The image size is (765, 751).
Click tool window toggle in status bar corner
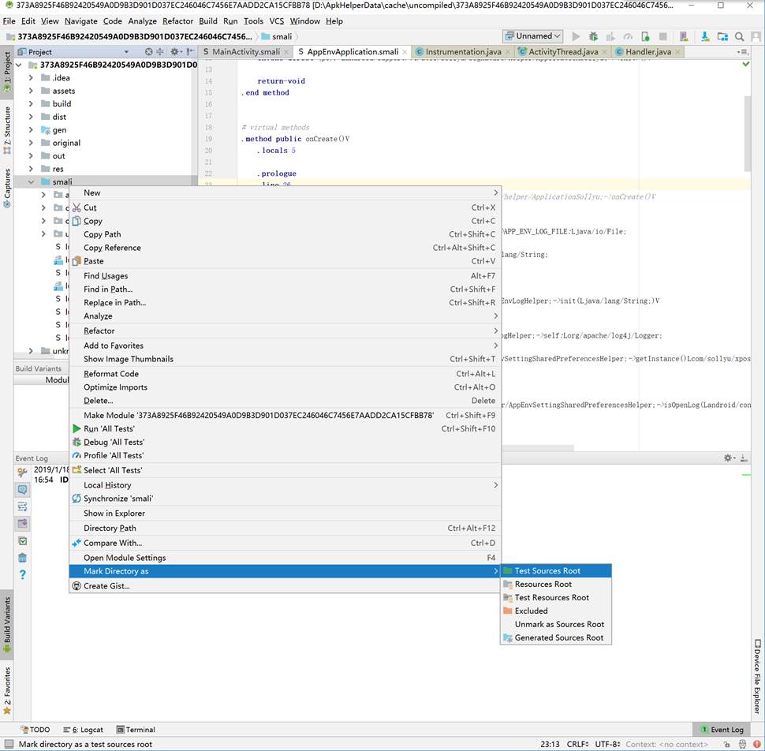pyautogui.click(x=9, y=744)
